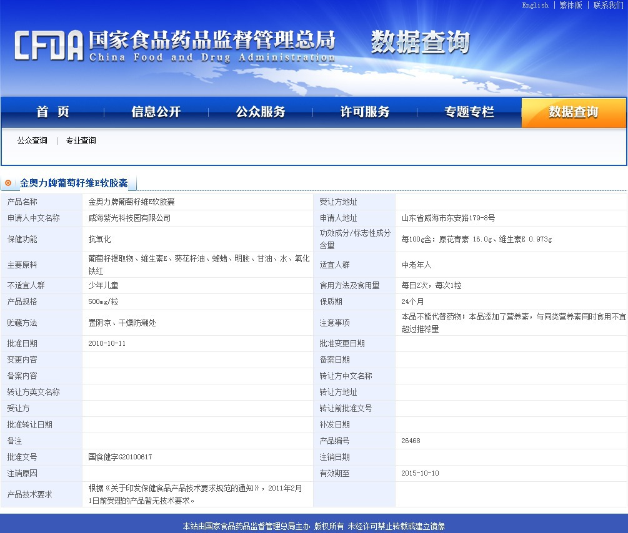
Task: Click product number value 26468
Action: pyautogui.click(x=411, y=441)
